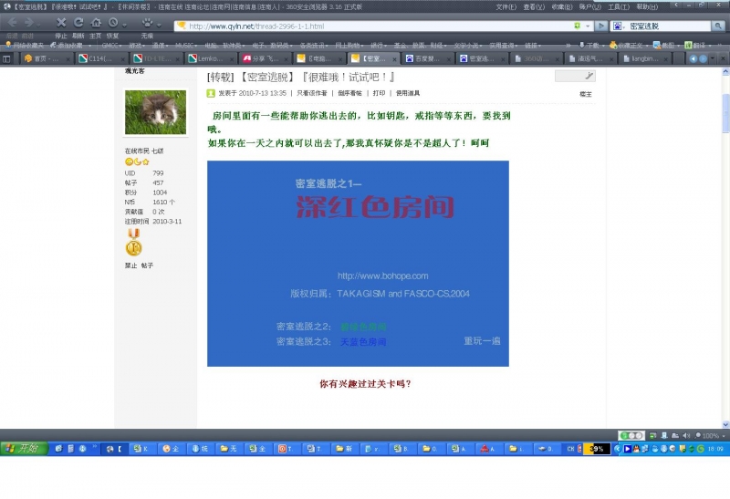Screen dimensions: 730x499
Task: Click 重玩一遍 in the game
Action: 483,341
